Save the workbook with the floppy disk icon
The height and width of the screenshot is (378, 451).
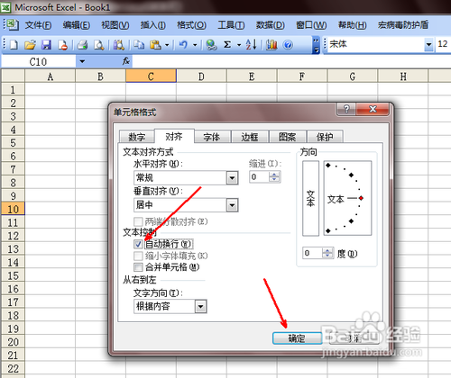46,45
